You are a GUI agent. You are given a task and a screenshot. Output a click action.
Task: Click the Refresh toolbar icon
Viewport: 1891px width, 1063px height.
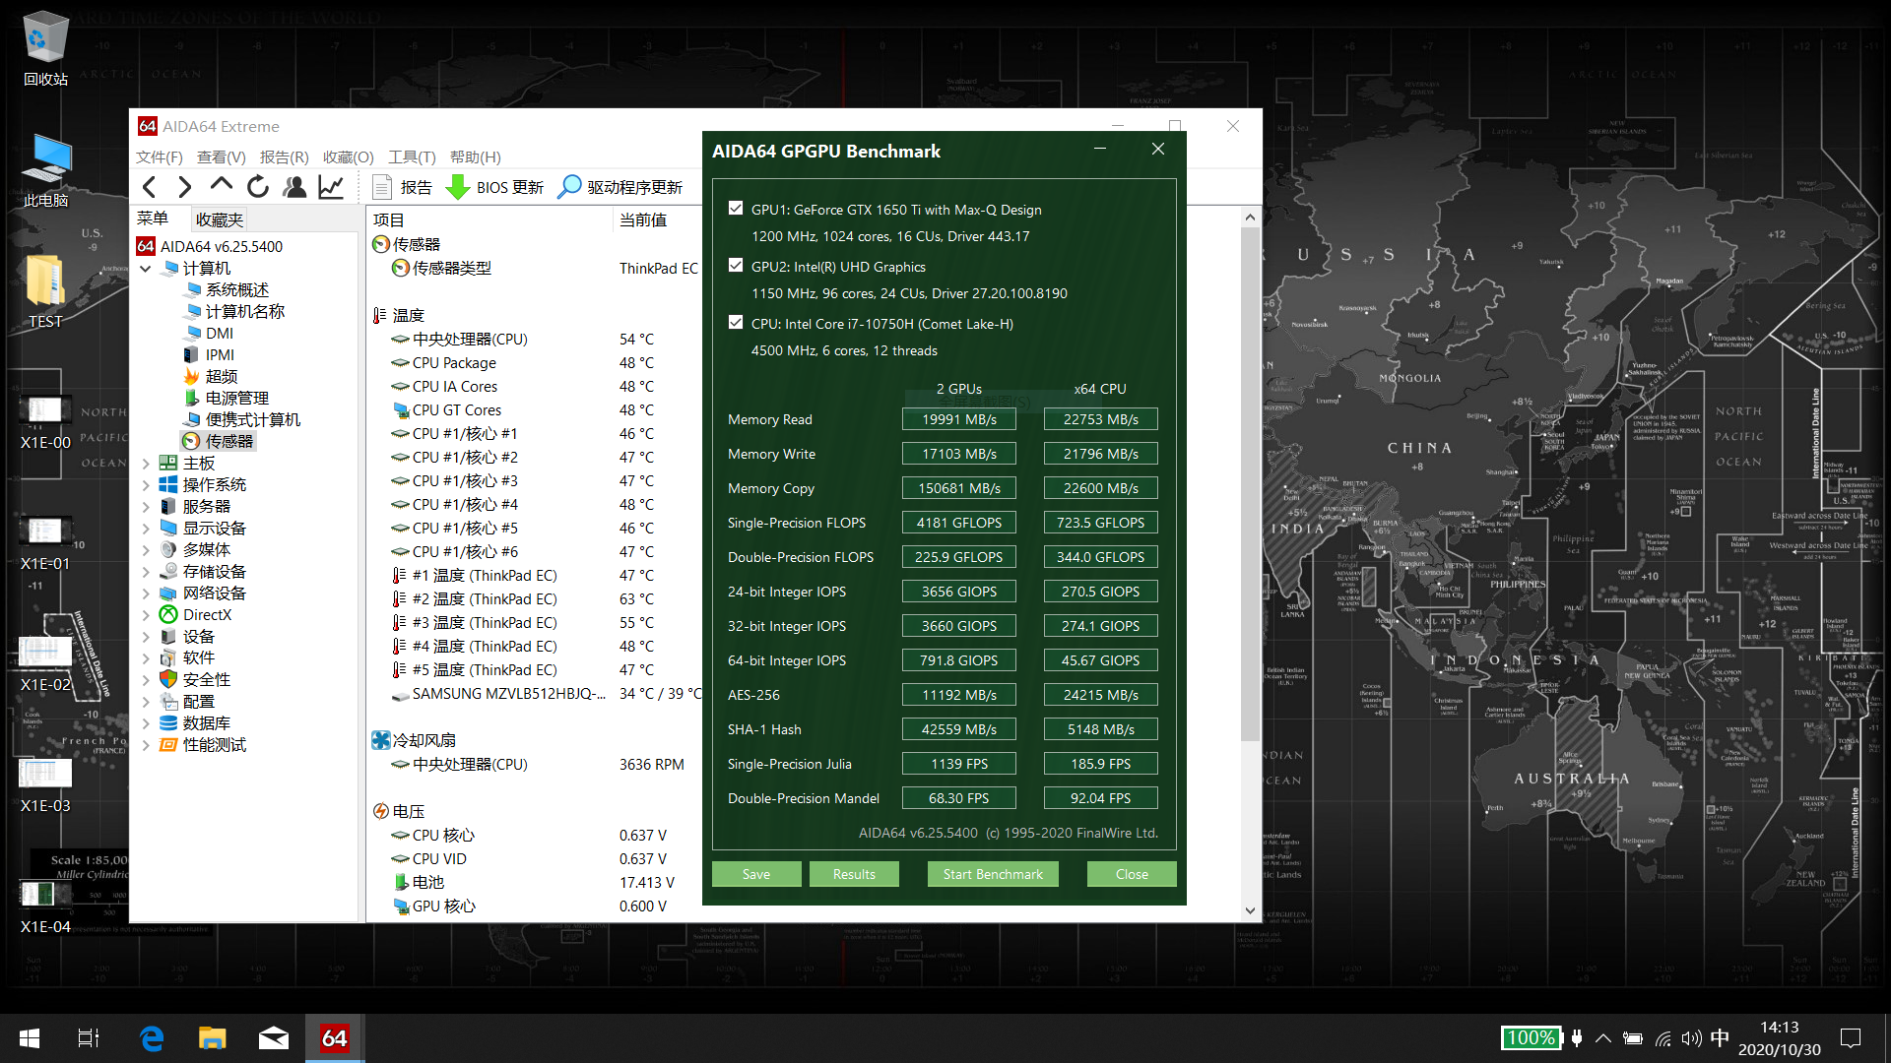point(257,187)
